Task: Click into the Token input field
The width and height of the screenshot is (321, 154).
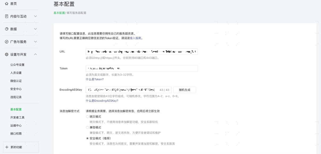Action: (x=142, y=68)
